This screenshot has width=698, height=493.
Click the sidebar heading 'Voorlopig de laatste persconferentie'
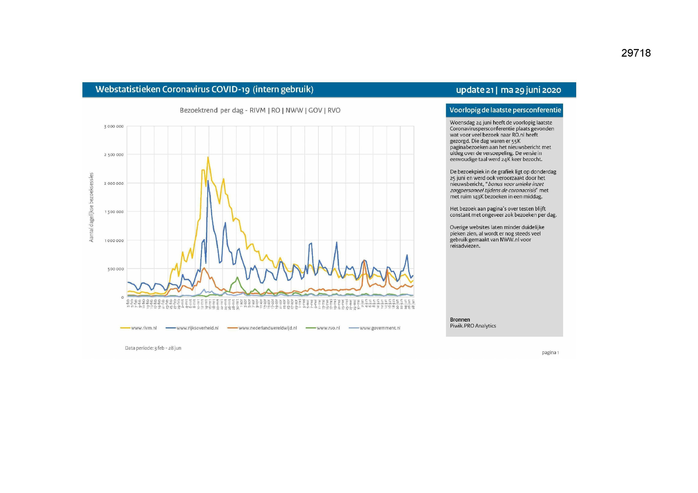505,110
